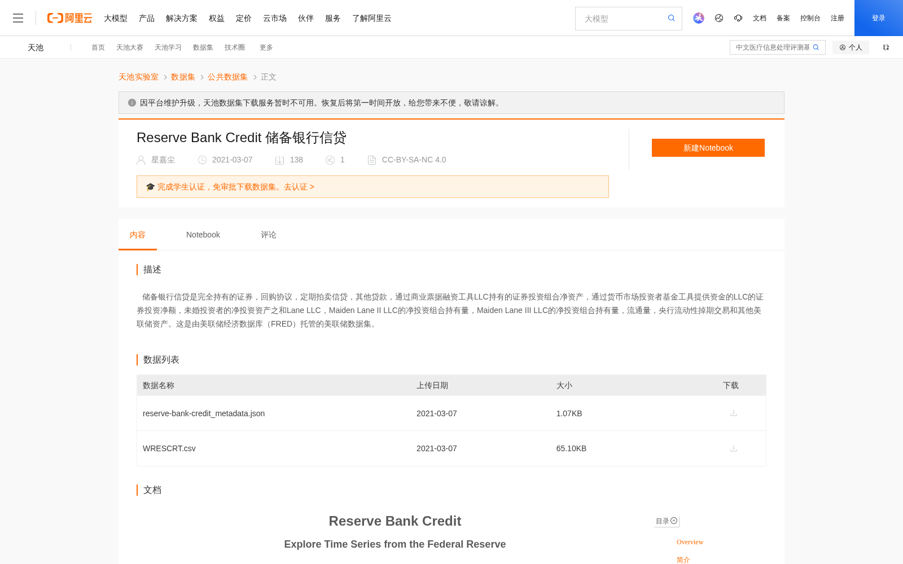Open the 权益 menu
Screen dimensions: 903x564
click(x=217, y=18)
